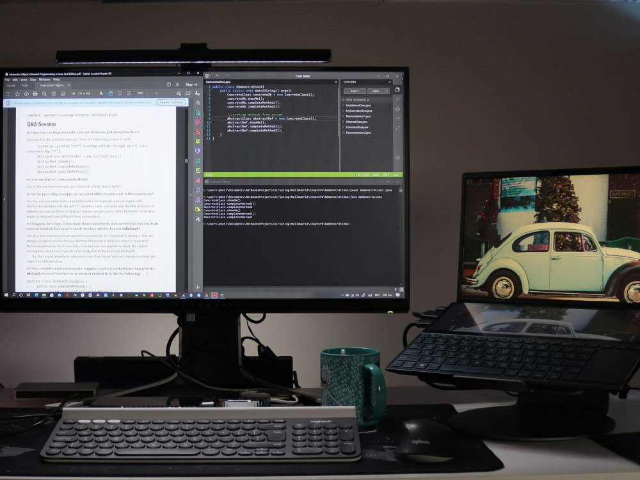
Task: Switch to the Home tab in Acrobat
Action: (11, 85)
